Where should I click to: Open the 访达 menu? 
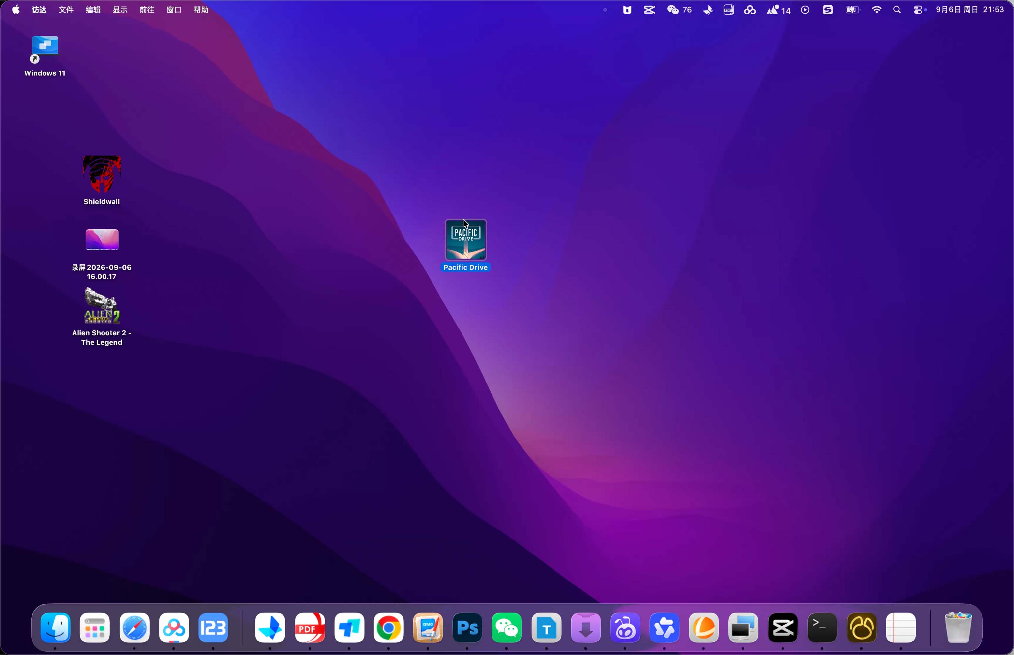(x=39, y=9)
